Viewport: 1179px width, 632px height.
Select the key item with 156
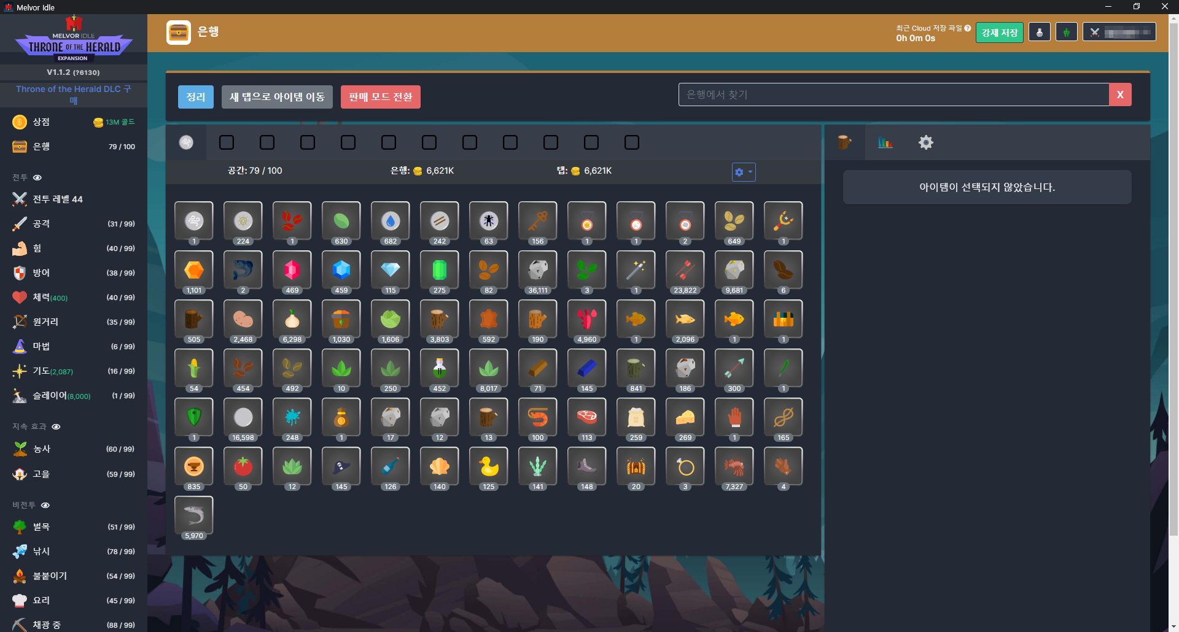[538, 221]
